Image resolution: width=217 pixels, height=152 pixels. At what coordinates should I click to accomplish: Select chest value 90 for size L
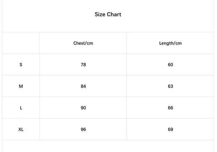point(83,108)
